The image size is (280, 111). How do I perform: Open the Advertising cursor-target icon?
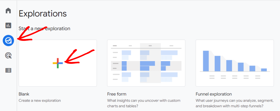pyautogui.click(x=8, y=55)
